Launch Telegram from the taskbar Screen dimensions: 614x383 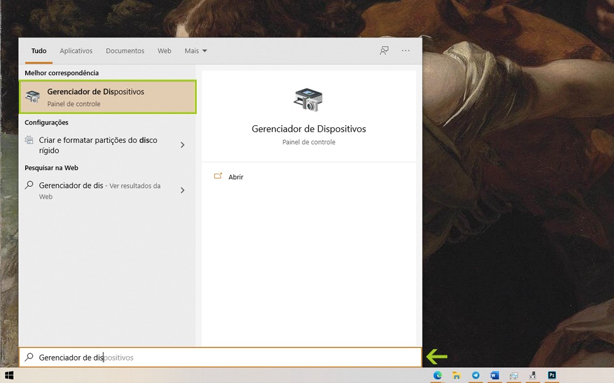[x=476, y=375]
